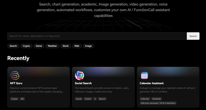This screenshot has width=206, height=110.
Task: Select the Search category filter chip
Action: (x=13, y=46)
